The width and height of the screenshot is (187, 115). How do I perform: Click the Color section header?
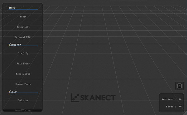point(13,92)
